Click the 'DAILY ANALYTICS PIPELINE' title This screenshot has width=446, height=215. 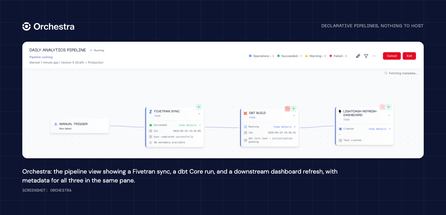point(58,50)
